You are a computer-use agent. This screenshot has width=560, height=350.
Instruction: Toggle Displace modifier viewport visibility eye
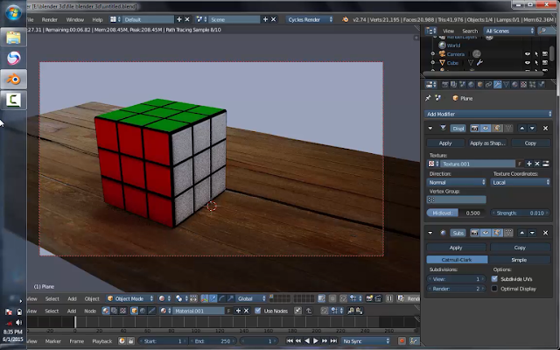click(x=486, y=129)
